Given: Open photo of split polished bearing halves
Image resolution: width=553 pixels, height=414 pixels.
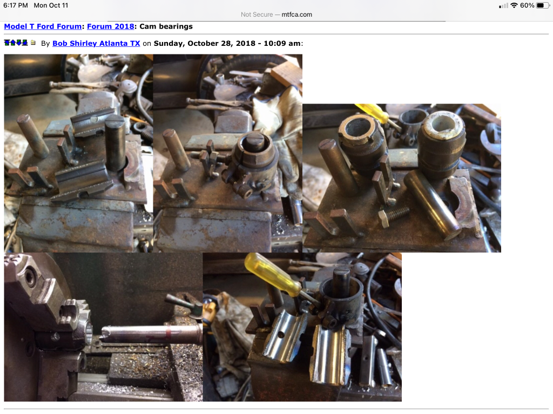Looking at the screenshot, I should click(x=302, y=327).
